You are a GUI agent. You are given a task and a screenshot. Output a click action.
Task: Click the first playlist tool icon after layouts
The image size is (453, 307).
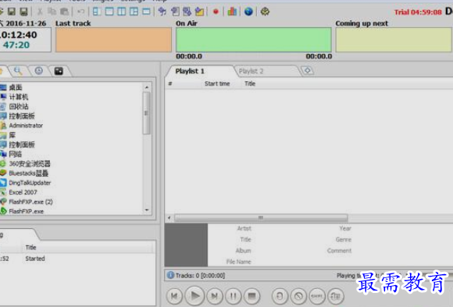pos(162,12)
